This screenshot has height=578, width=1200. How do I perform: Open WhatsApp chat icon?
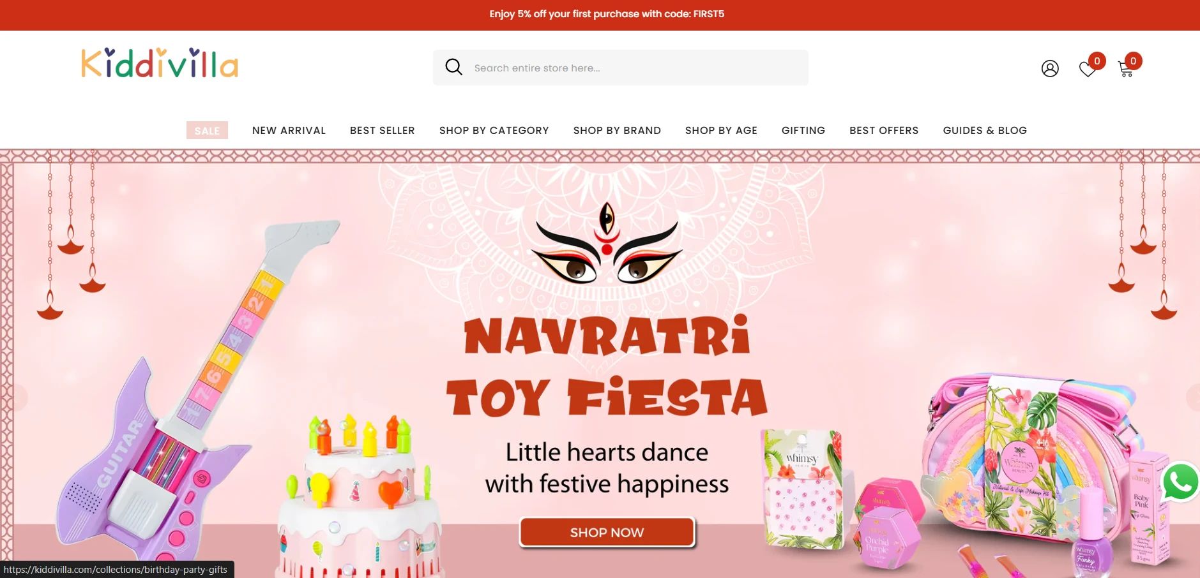tap(1180, 482)
